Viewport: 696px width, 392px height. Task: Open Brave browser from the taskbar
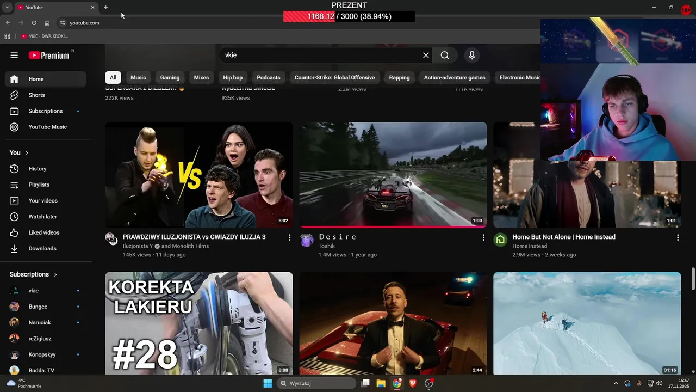click(x=413, y=383)
